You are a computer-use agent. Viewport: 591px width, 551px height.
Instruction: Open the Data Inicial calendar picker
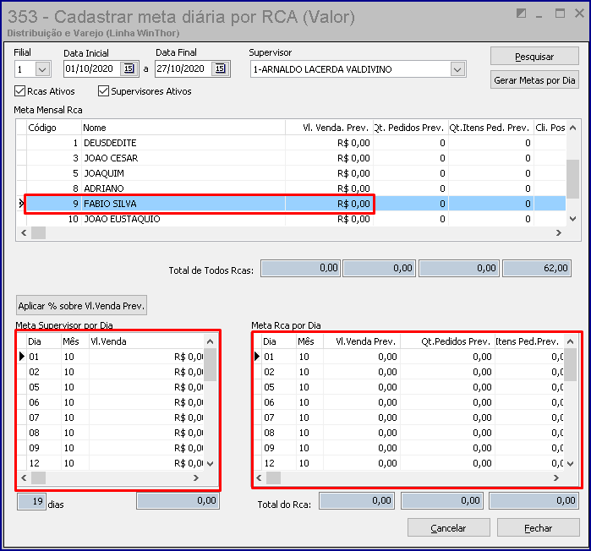click(x=129, y=68)
